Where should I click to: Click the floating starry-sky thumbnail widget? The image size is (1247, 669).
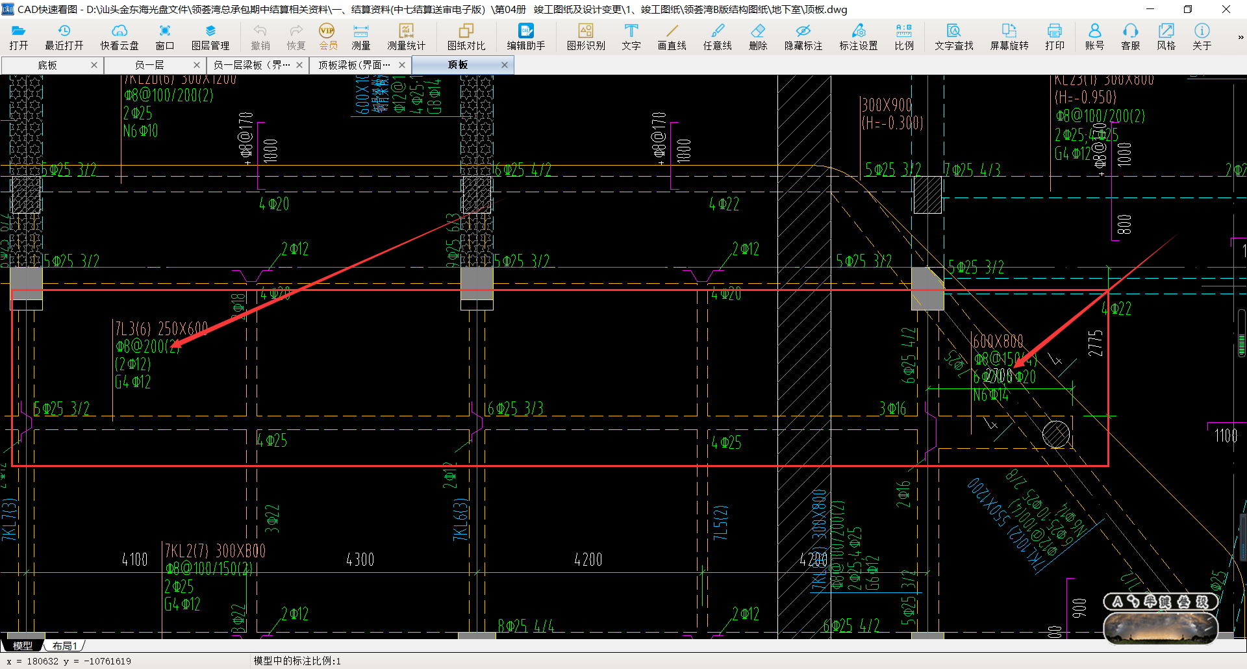click(x=1160, y=628)
